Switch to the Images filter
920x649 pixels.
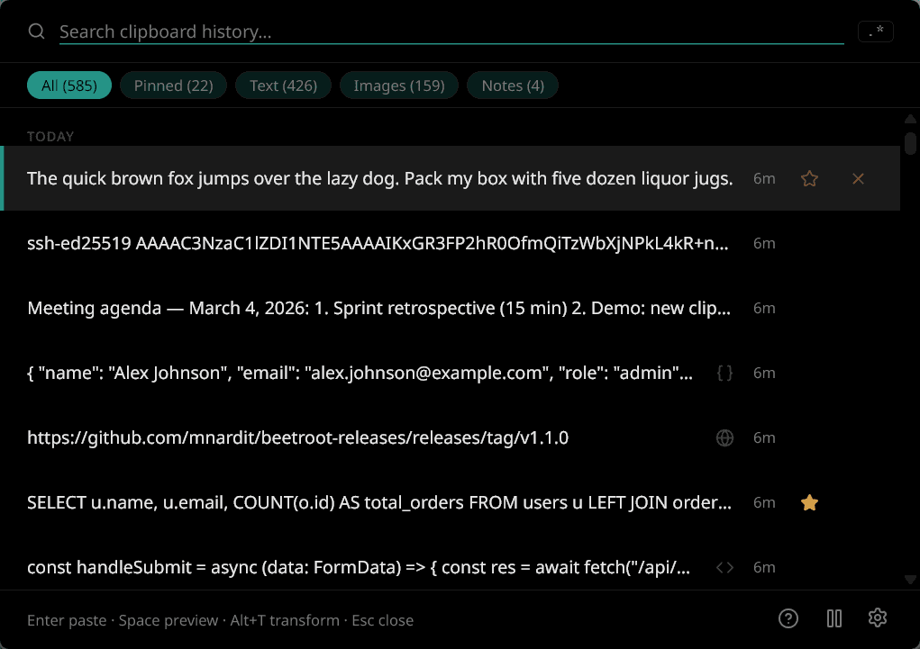(x=398, y=85)
